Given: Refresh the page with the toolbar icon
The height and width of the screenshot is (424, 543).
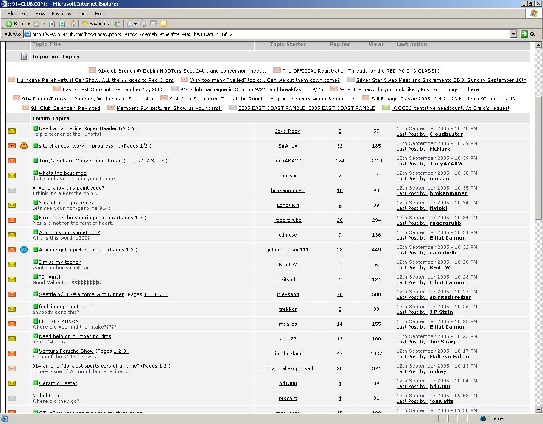Looking at the screenshot, I should tap(62, 24).
